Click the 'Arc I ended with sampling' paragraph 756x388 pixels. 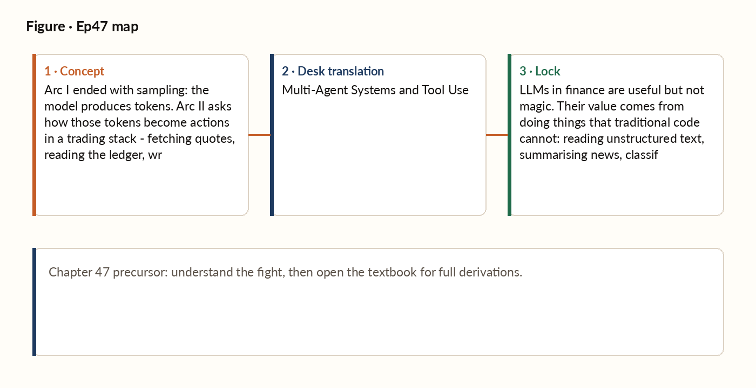pyautogui.click(x=140, y=122)
